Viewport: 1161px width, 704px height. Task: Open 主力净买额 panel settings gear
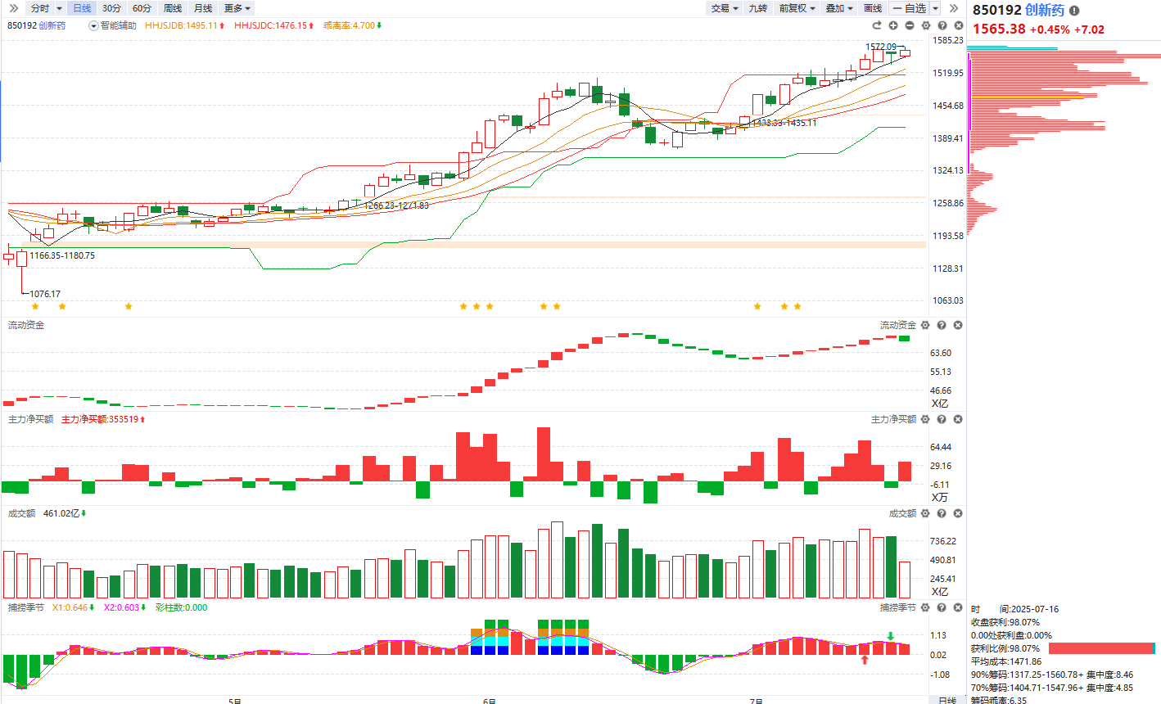(x=925, y=419)
